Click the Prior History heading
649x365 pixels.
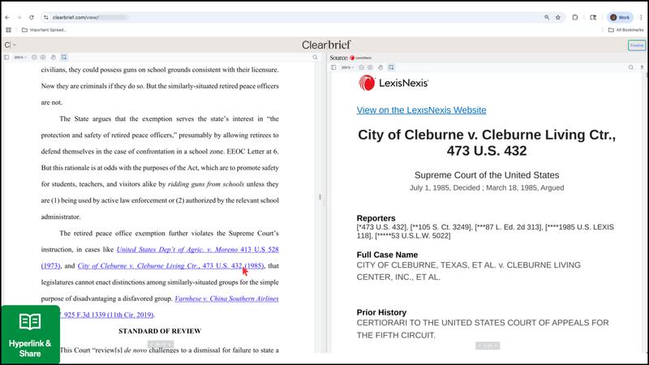pyautogui.click(x=381, y=312)
